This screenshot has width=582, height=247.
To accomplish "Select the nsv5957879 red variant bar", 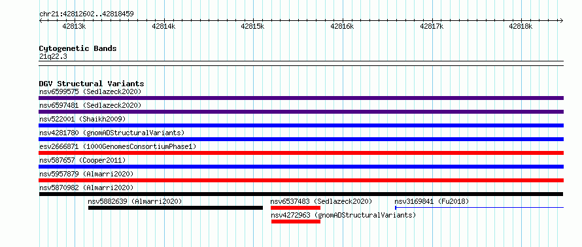I will tap(301, 180).
